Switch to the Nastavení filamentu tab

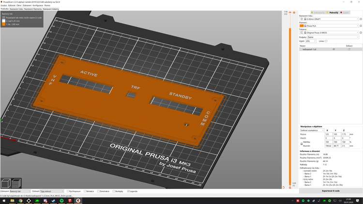tap(33, 9)
